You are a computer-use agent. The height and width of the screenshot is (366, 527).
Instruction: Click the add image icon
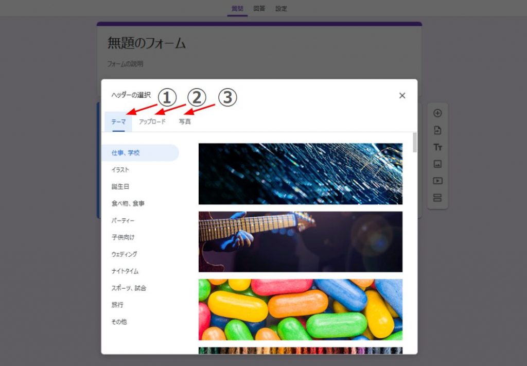pos(437,164)
